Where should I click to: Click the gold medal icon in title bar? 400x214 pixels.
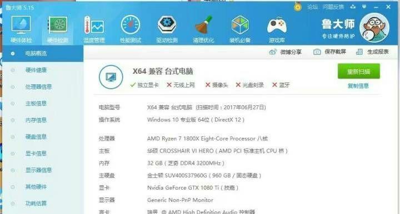[297, 7]
